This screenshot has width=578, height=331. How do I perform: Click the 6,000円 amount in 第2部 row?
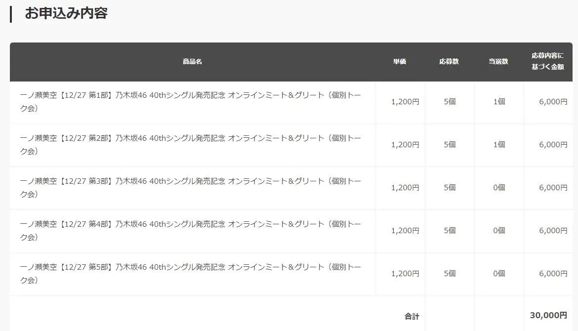553,145
